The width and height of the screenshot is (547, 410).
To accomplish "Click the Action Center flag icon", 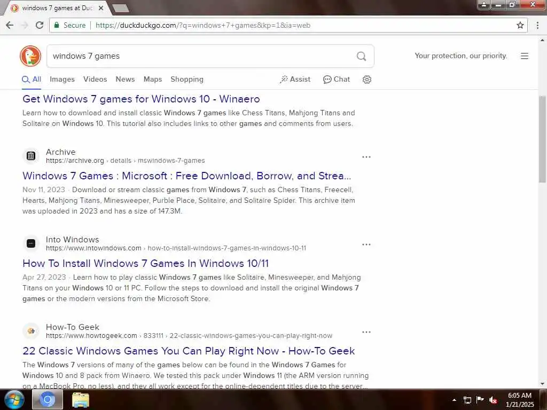I will click(x=480, y=400).
